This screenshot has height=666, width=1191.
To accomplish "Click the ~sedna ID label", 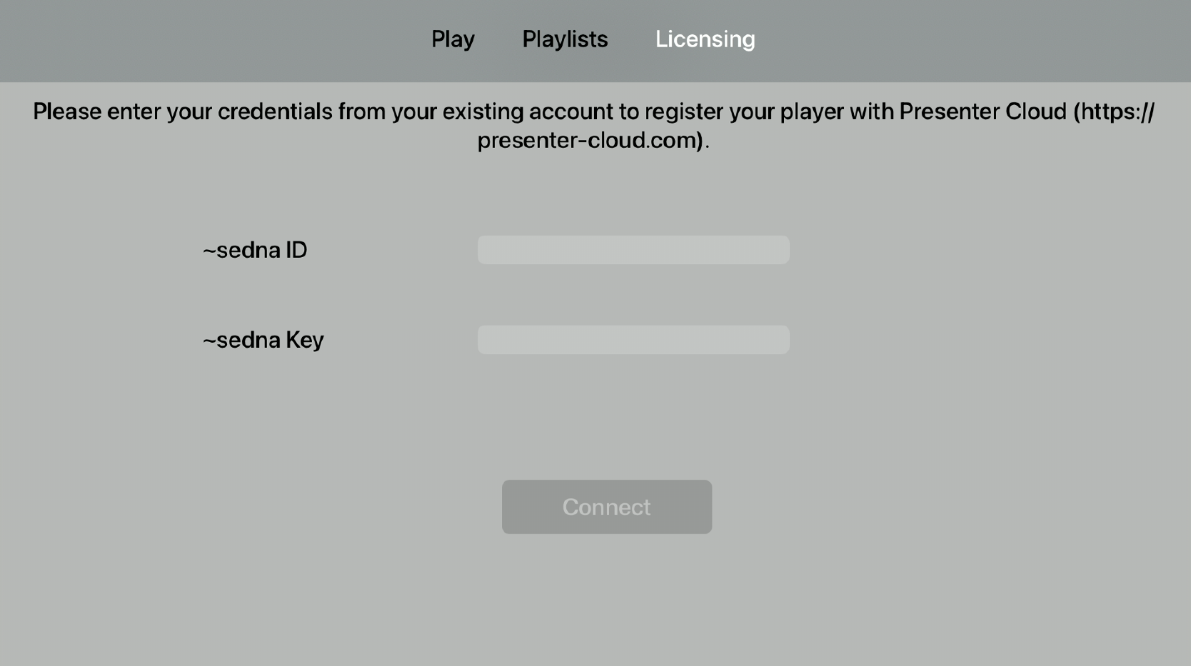I will pos(255,250).
